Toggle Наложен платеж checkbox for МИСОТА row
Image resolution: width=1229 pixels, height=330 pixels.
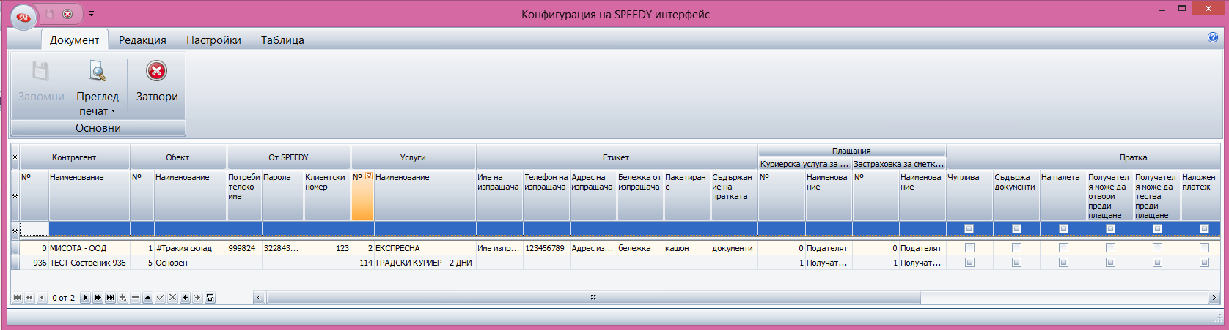pos(1204,248)
